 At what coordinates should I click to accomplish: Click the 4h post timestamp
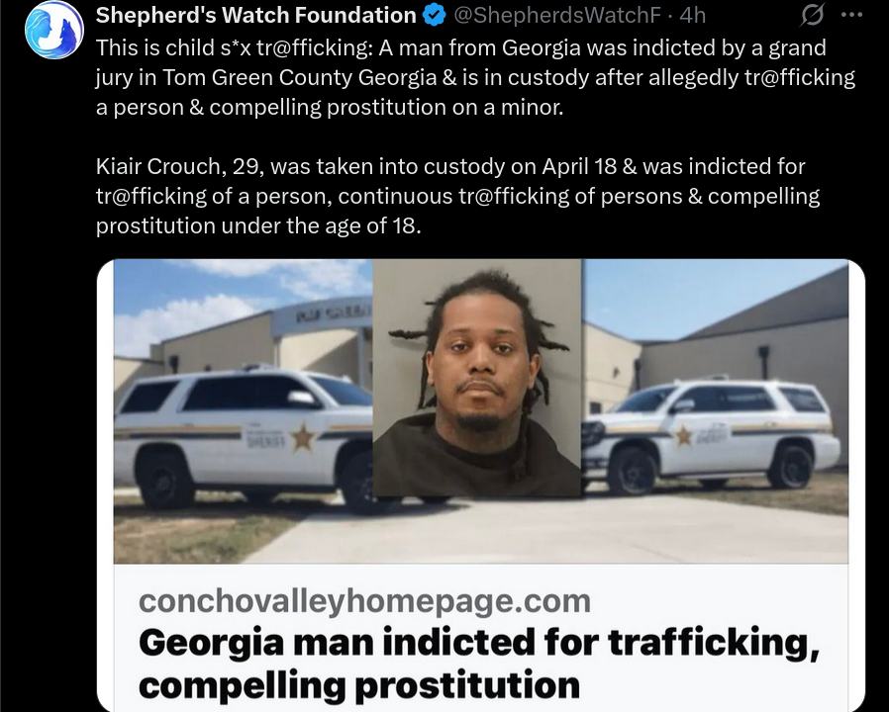pyautogui.click(x=692, y=15)
